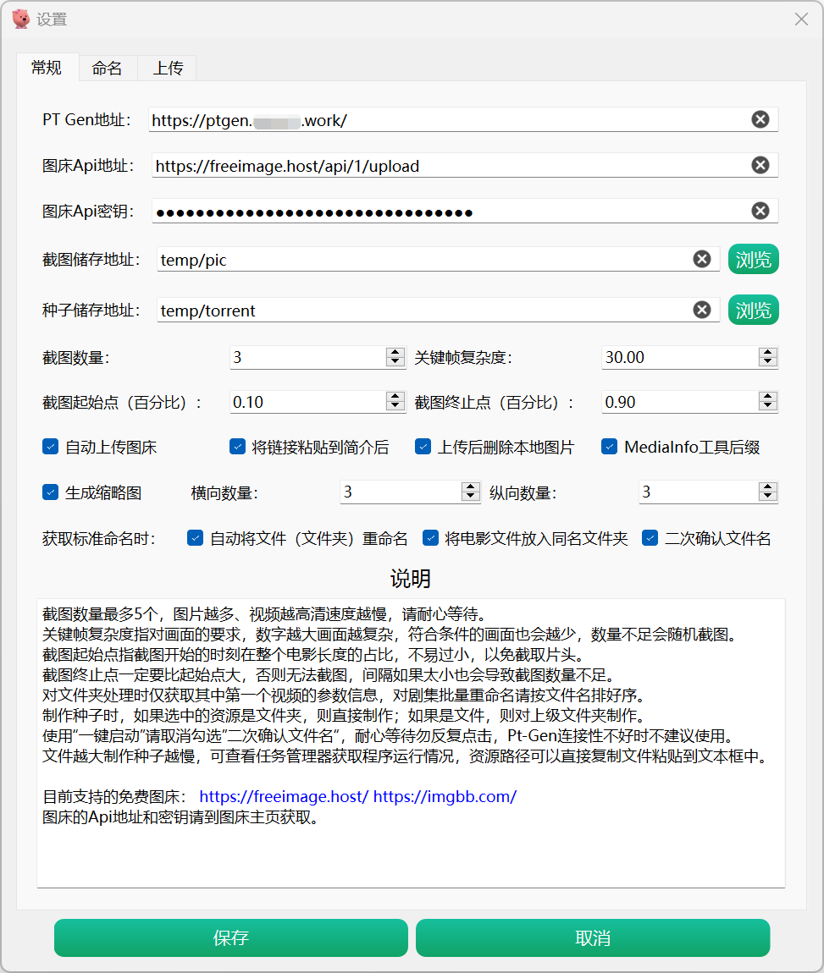Click the 取消 button

coord(593,937)
